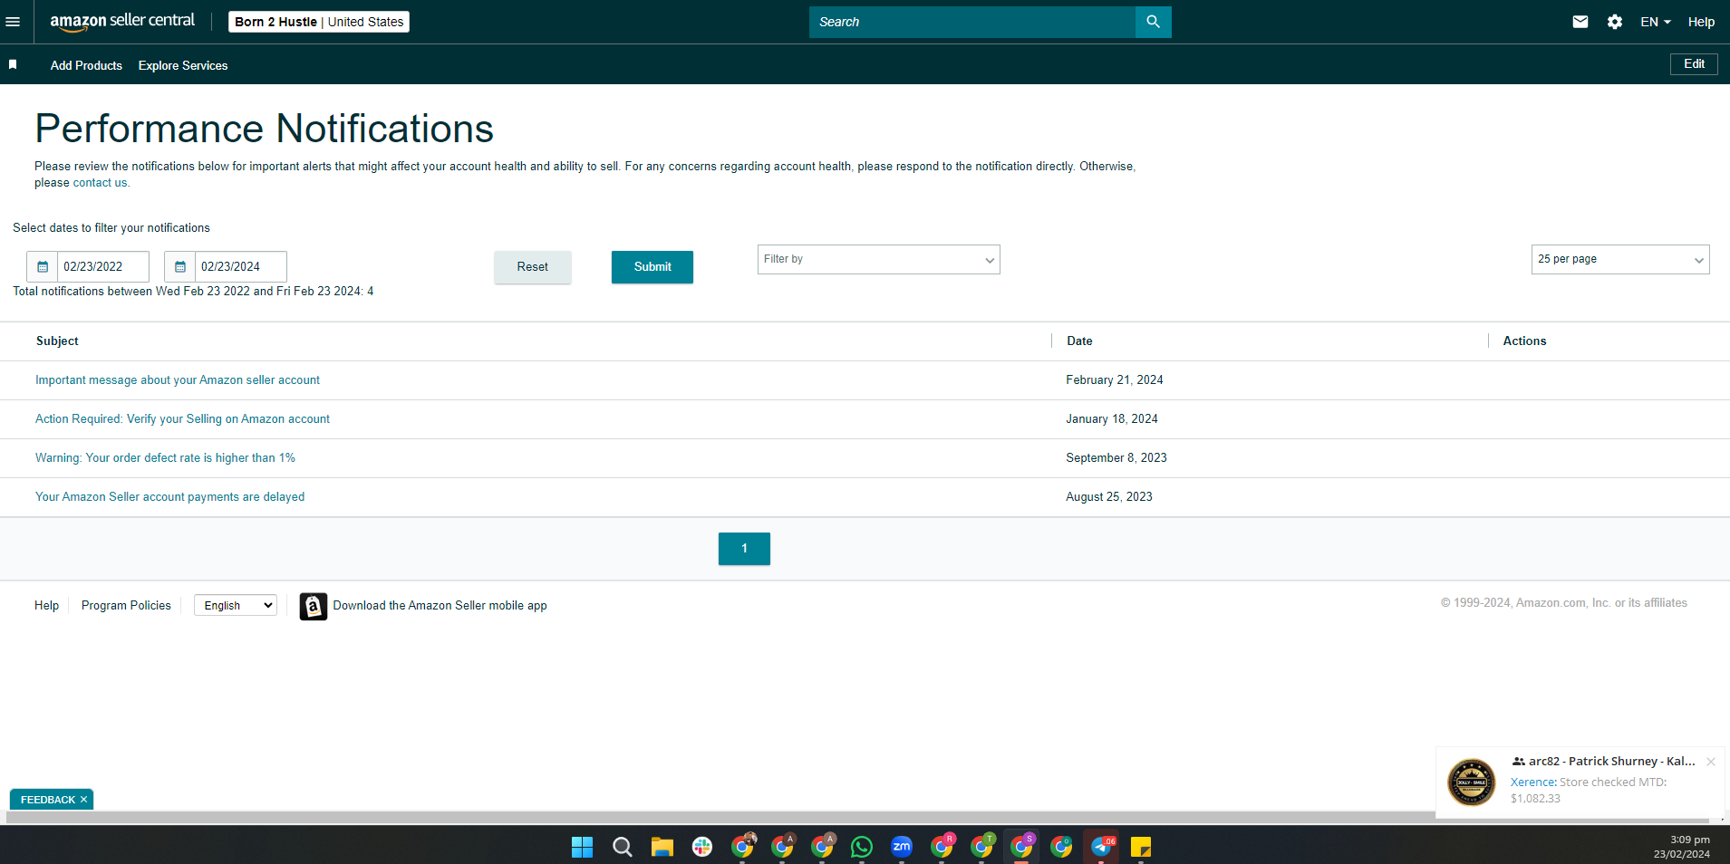Image resolution: width=1730 pixels, height=864 pixels.
Task: Open the Program Policies link
Action: 126,606
